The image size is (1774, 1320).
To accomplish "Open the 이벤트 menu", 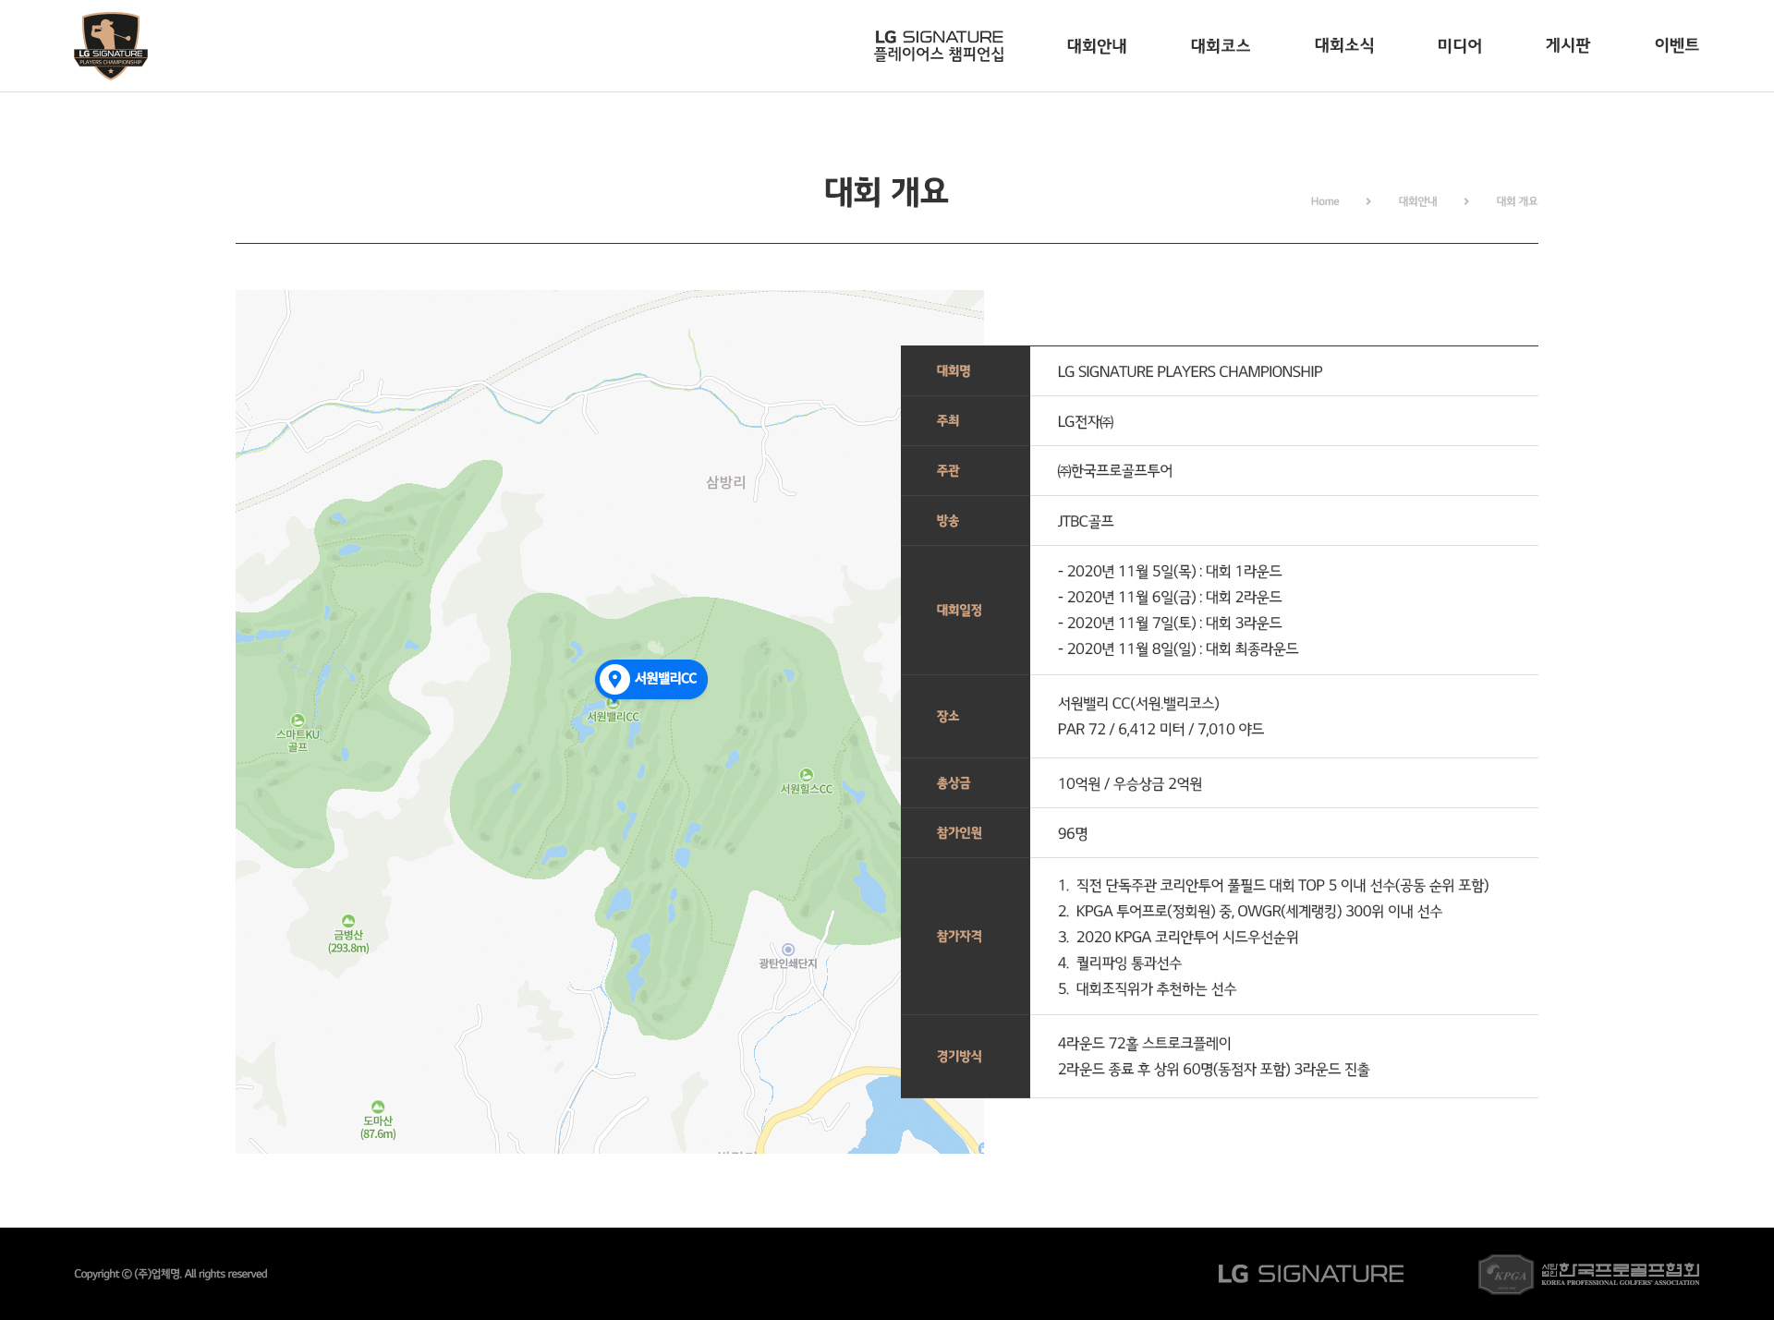I will point(1677,45).
